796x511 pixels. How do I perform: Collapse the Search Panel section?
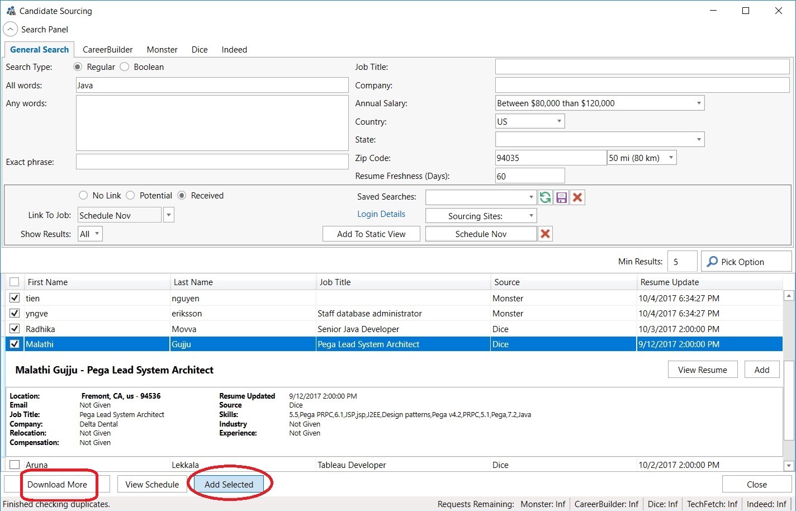(11, 29)
